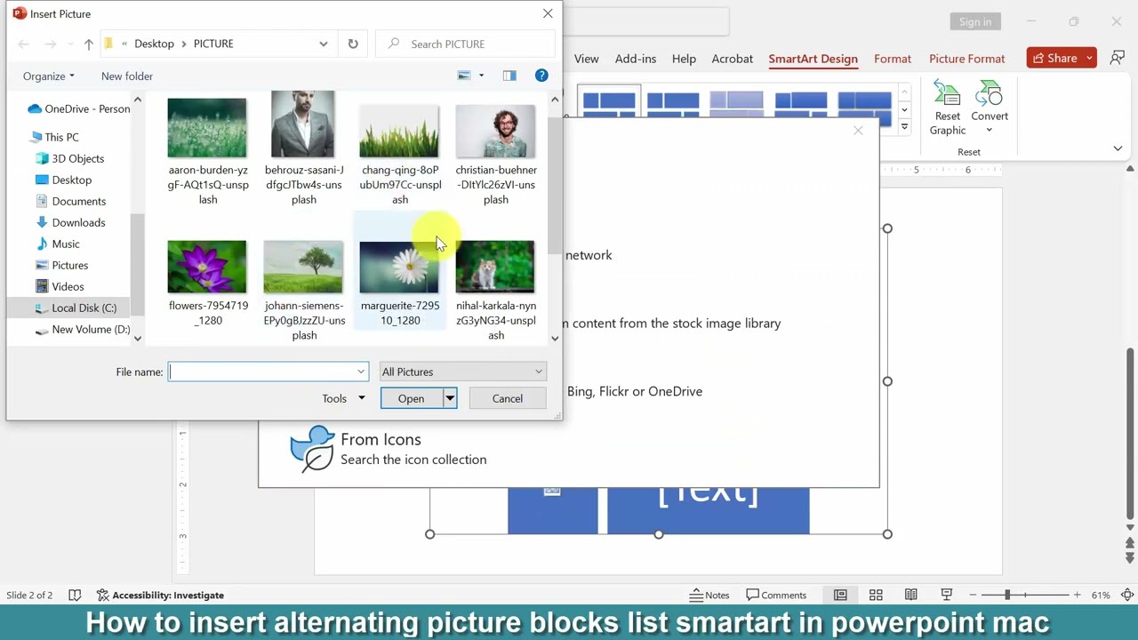Open view options dropdown arrow
Image resolution: width=1138 pixels, height=640 pixels.
point(481,76)
